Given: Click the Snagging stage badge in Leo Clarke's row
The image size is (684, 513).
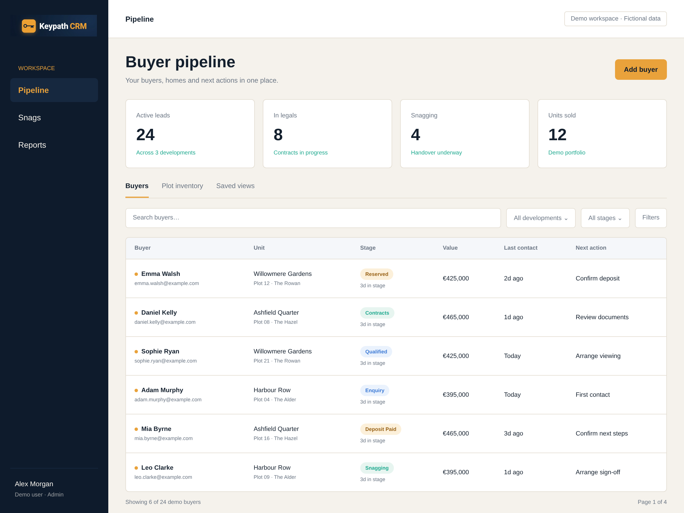Looking at the screenshot, I should (x=377, y=468).
